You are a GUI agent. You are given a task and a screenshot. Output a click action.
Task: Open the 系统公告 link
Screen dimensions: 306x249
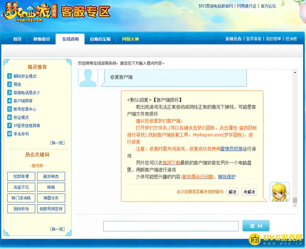pyautogui.click(x=233, y=39)
